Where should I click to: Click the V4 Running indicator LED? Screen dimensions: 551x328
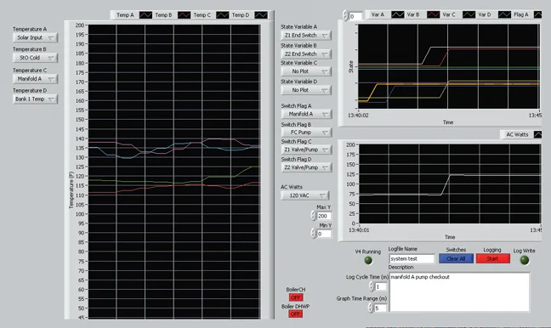(x=368, y=260)
